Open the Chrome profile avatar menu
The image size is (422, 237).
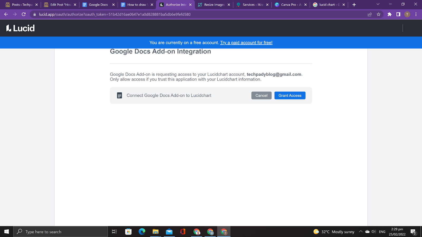click(x=407, y=14)
